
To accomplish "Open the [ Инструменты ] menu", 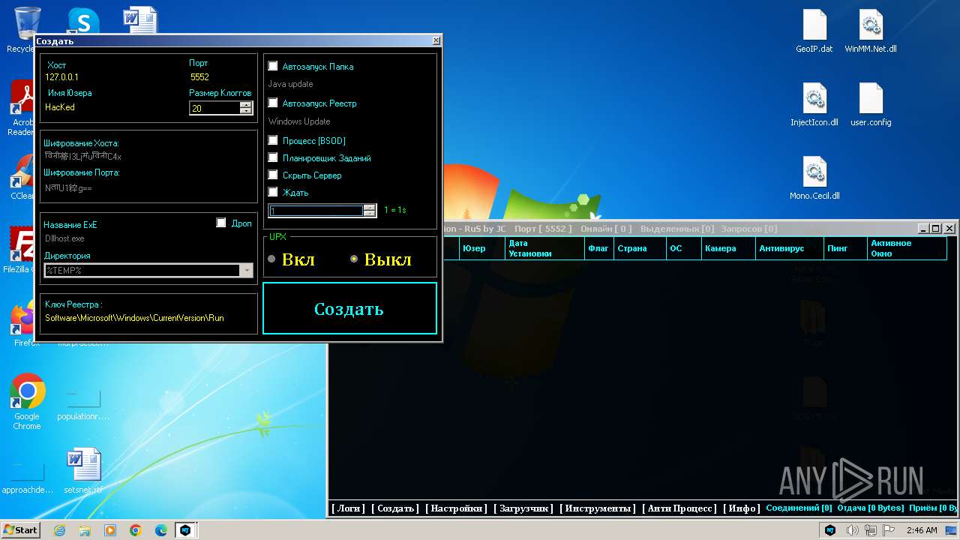I will click(598, 508).
